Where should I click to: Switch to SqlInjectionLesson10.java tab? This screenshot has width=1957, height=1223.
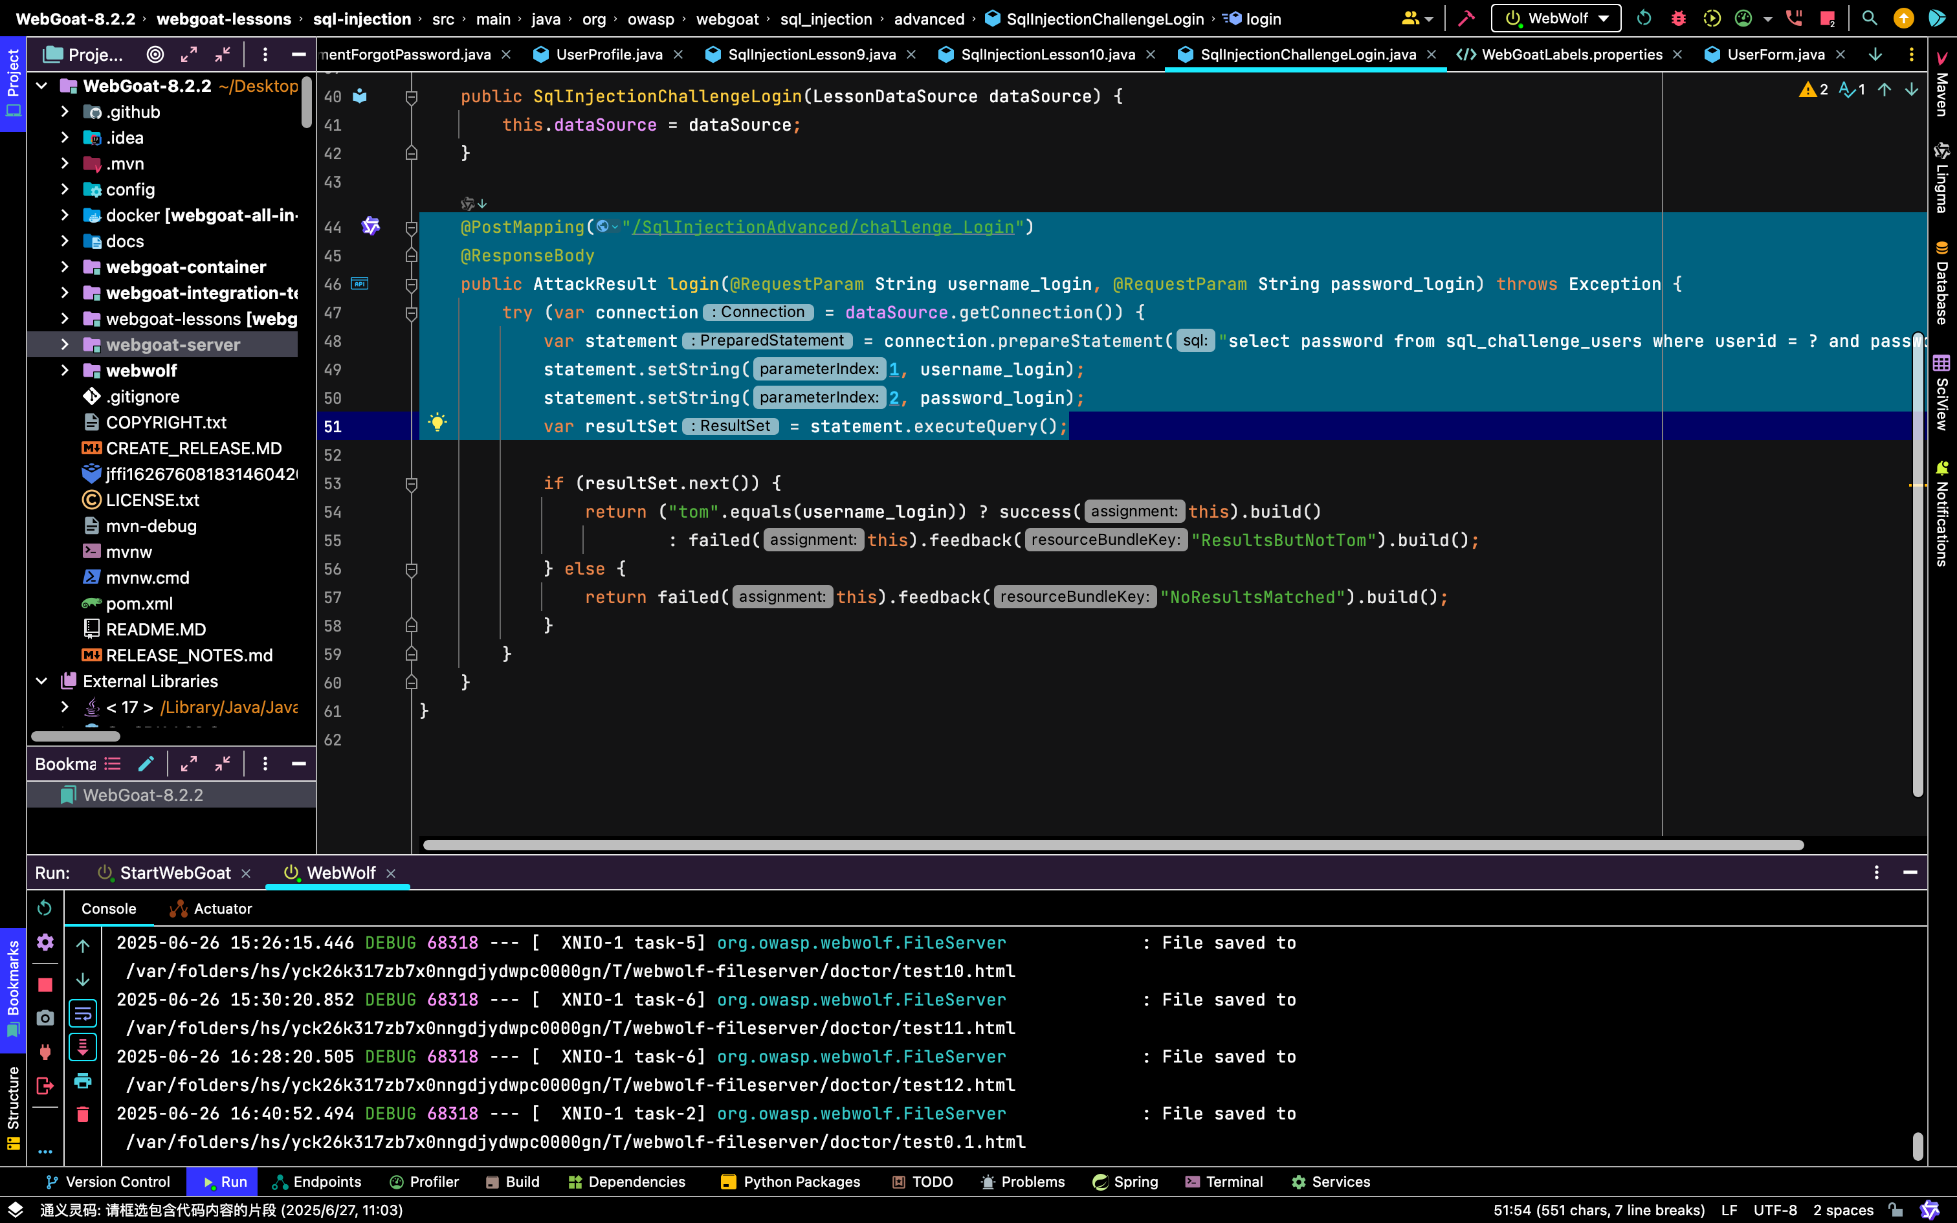point(1046,54)
